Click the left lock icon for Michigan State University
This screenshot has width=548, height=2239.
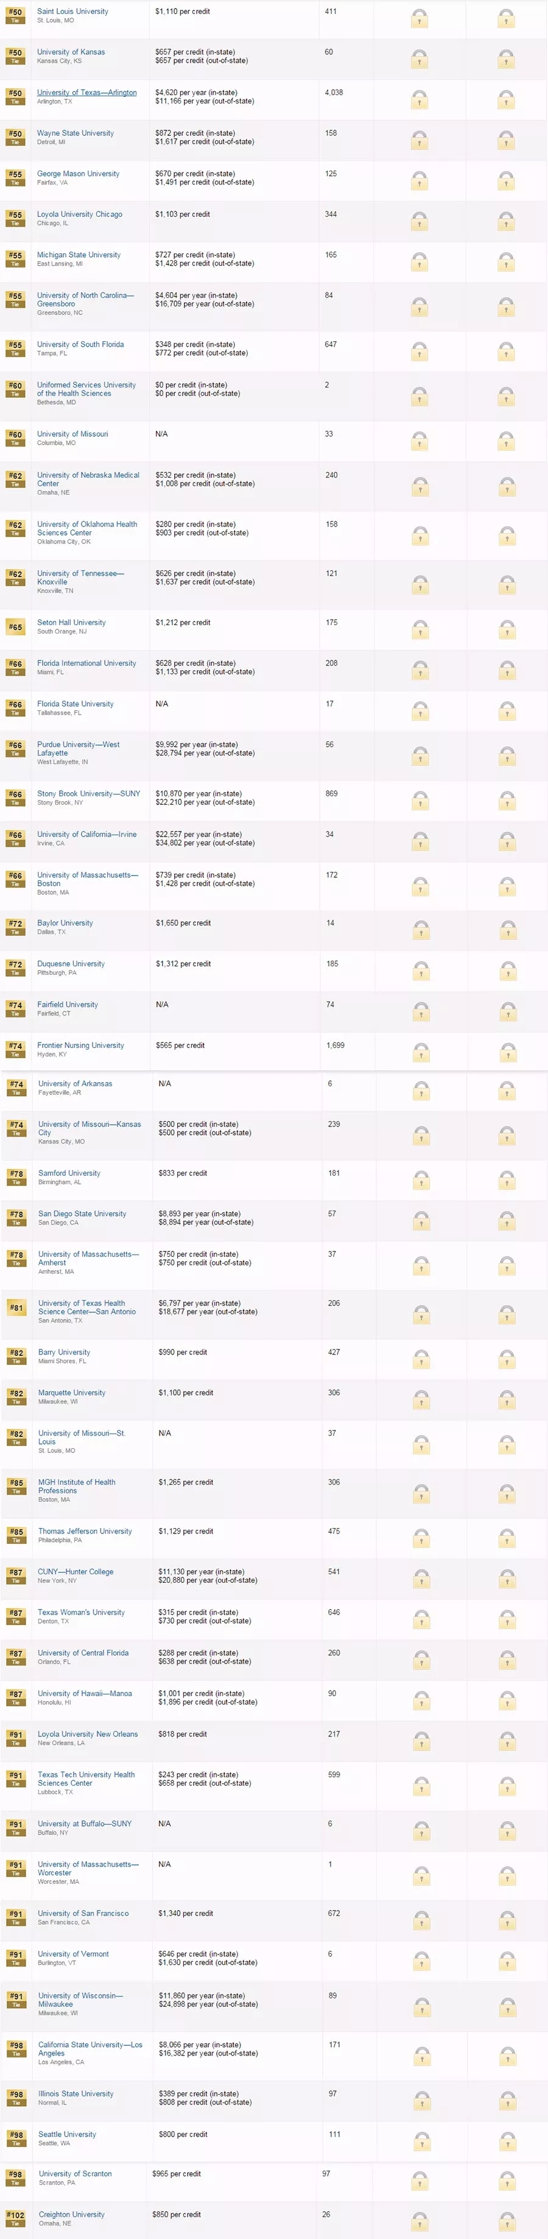(420, 261)
